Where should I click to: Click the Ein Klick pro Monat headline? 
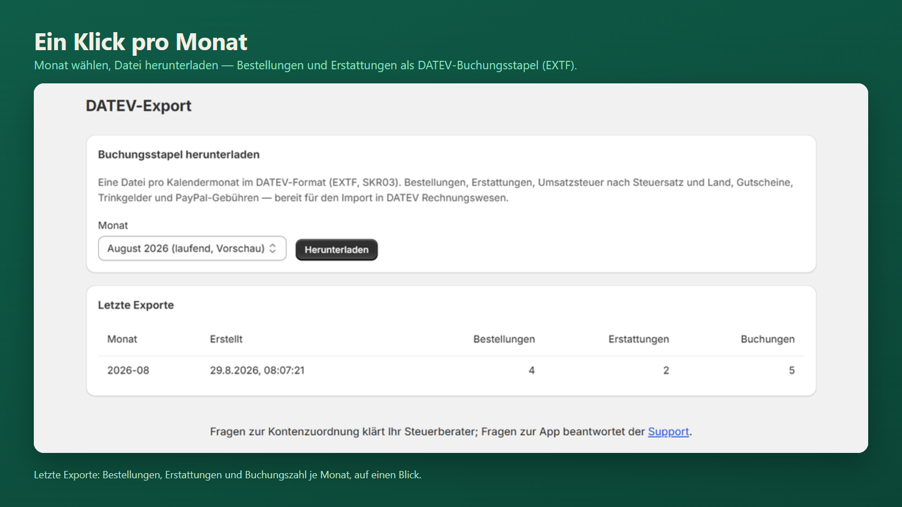(x=141, y=42)
